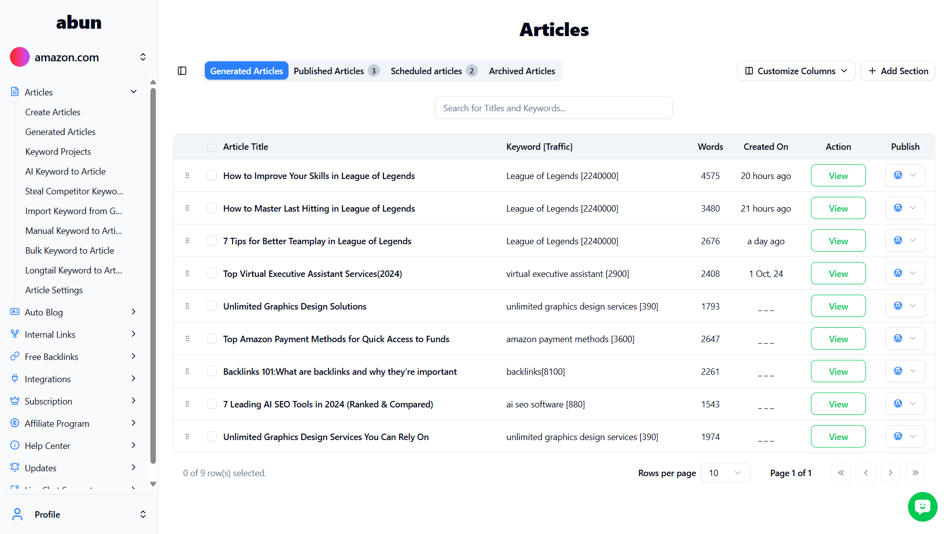Click WordPress publish icon for Last Hitting article

click(x=898, y=208)
